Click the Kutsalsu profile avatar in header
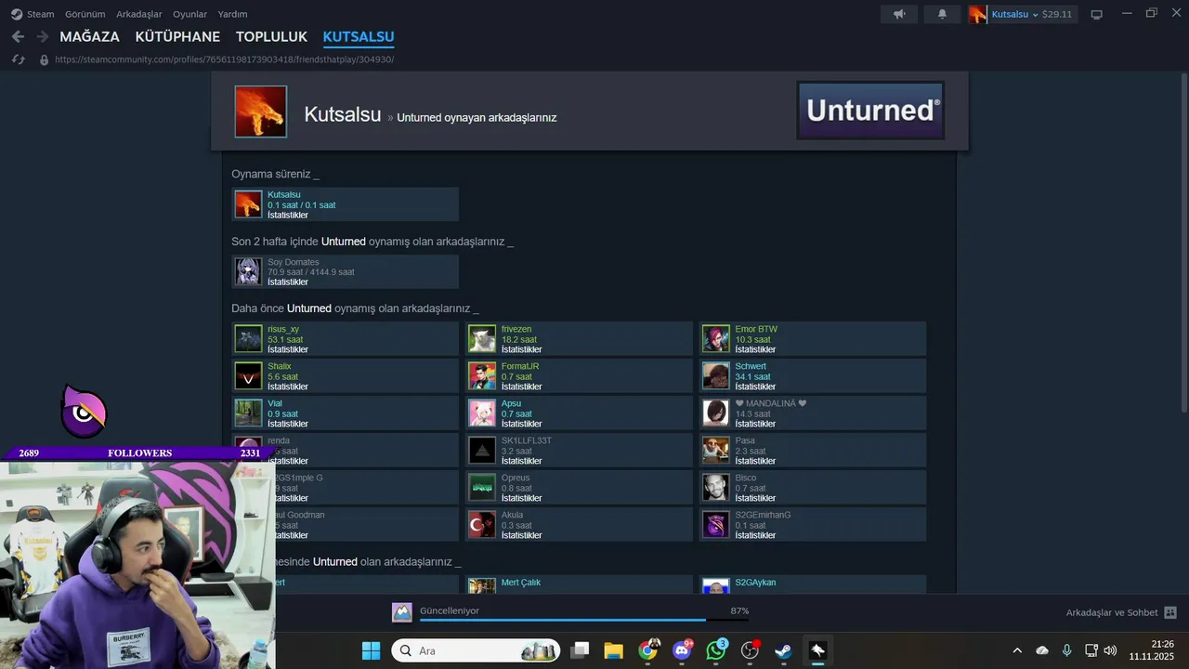 [x=261, y=111]
